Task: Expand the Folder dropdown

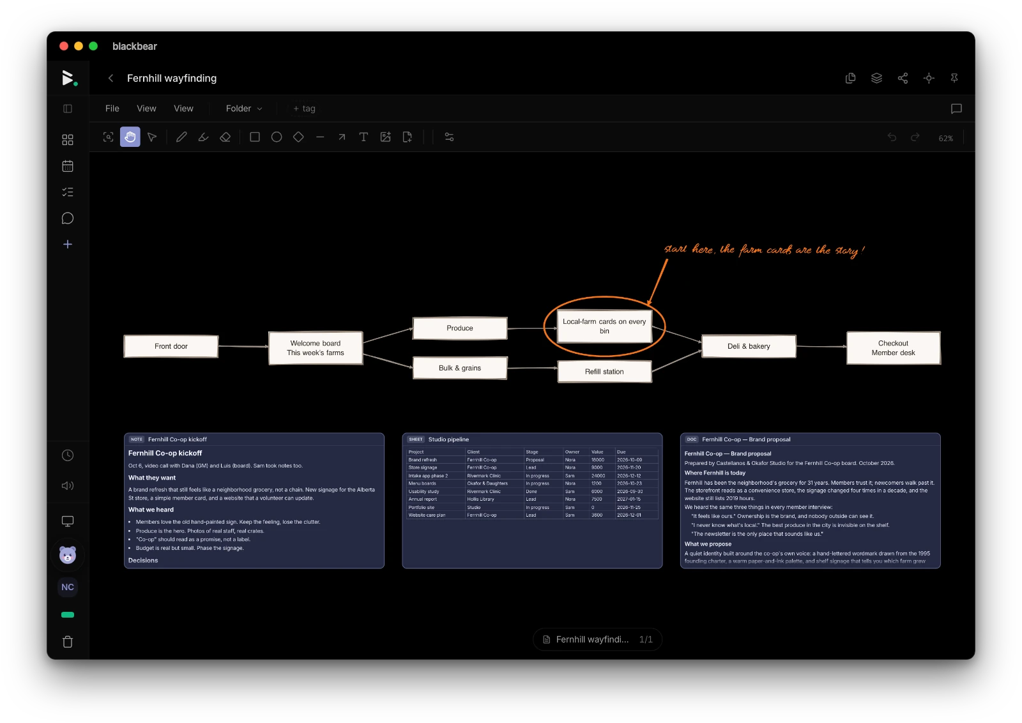Action: point(244,109)
